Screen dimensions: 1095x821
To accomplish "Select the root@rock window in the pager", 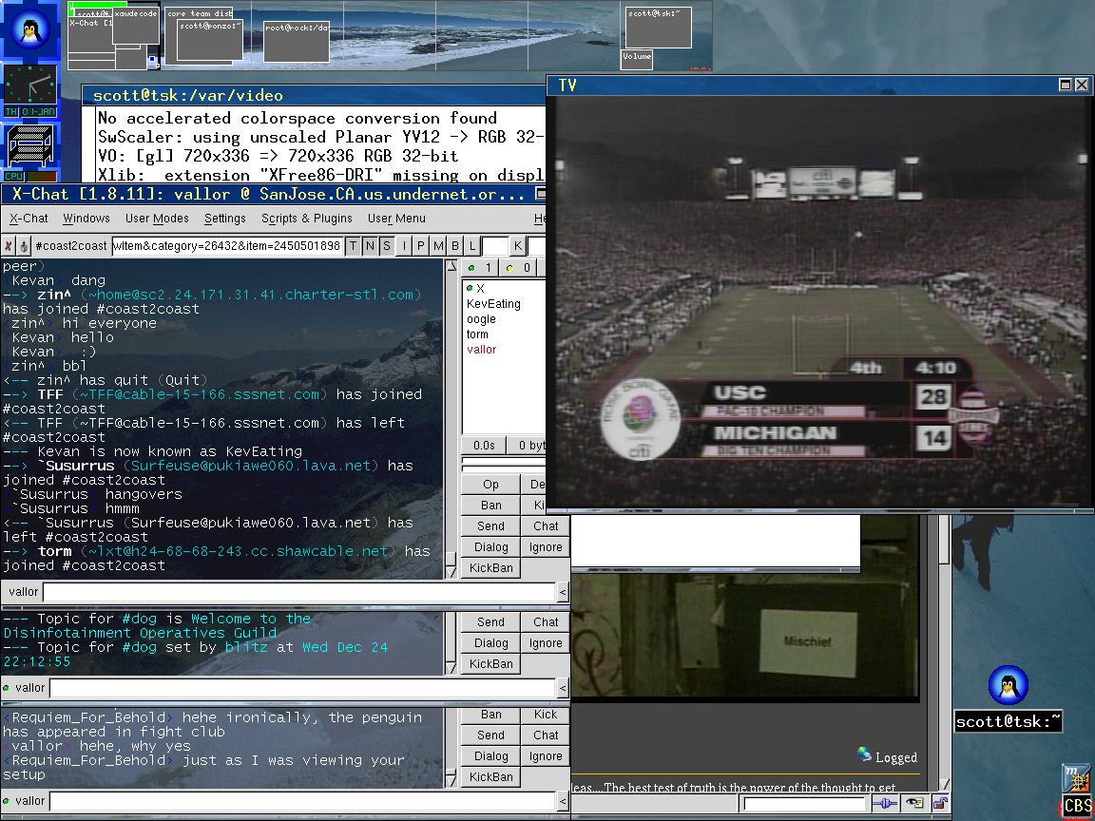I will pyautogui.click(x=297, y=42).
